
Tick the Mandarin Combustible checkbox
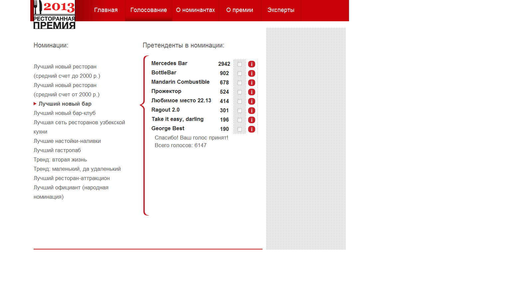pyautogui.click(x=240, y=83)
